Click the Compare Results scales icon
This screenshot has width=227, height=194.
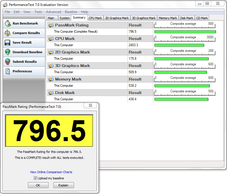[7, 33]
